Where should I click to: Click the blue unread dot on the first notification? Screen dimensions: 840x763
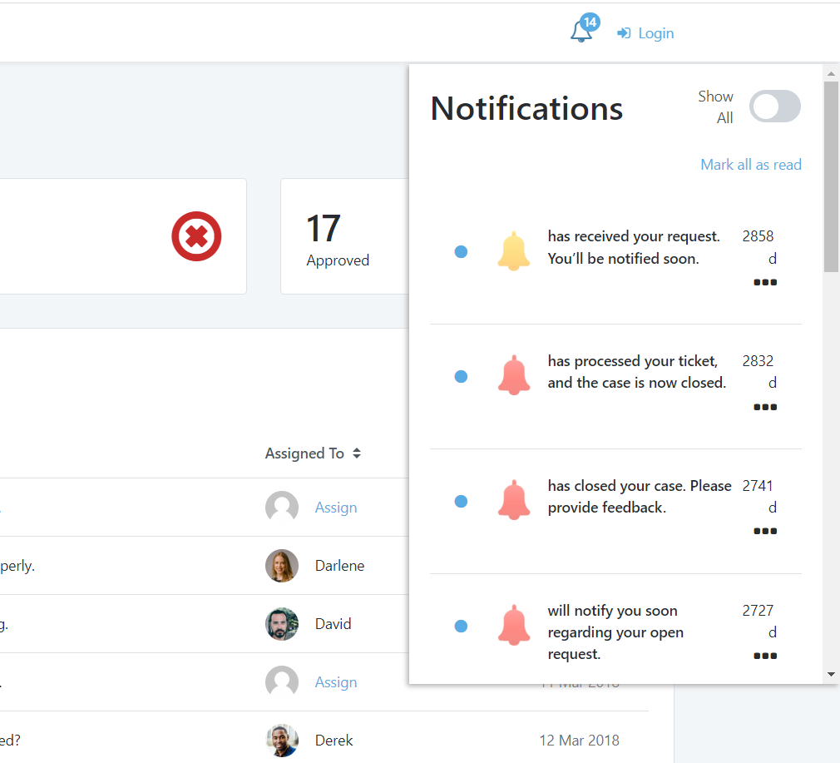(461, 251)
